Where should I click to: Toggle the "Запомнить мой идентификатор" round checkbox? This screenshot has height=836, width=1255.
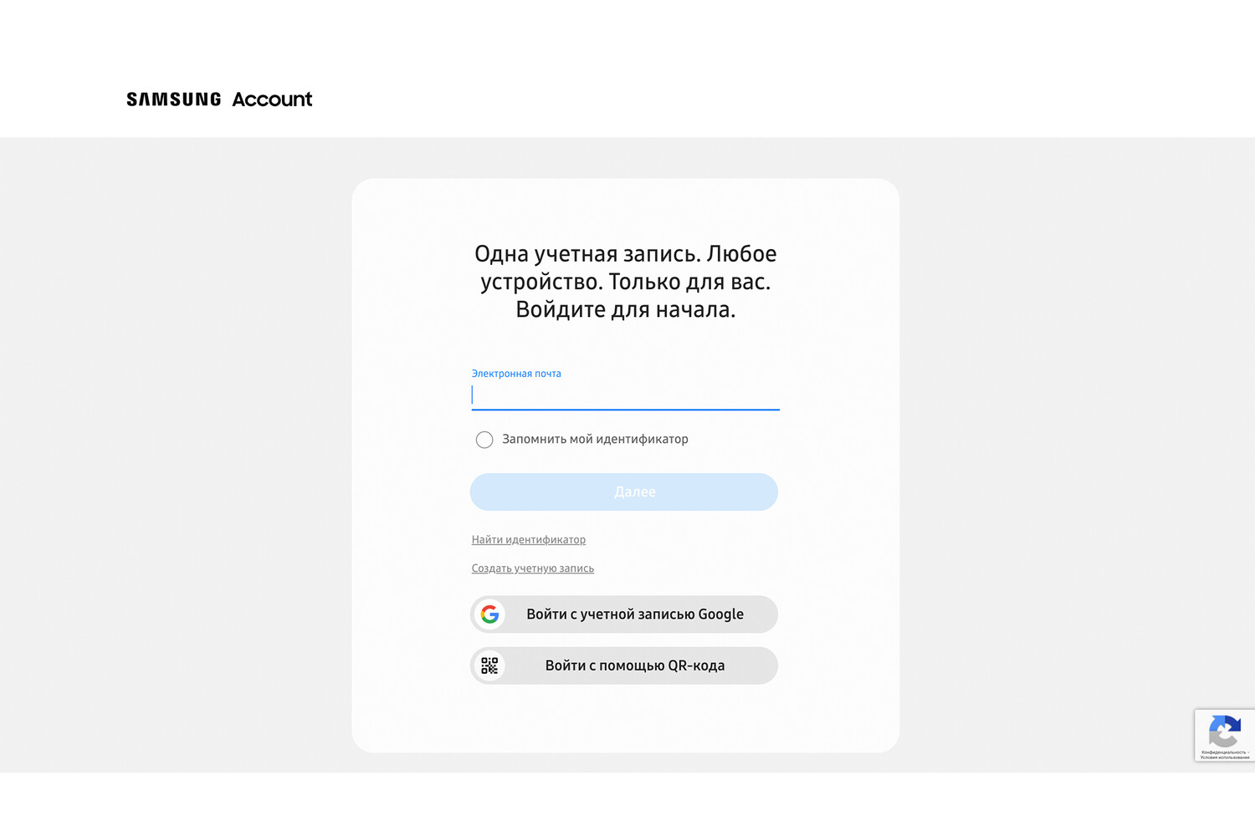(484, 440)
